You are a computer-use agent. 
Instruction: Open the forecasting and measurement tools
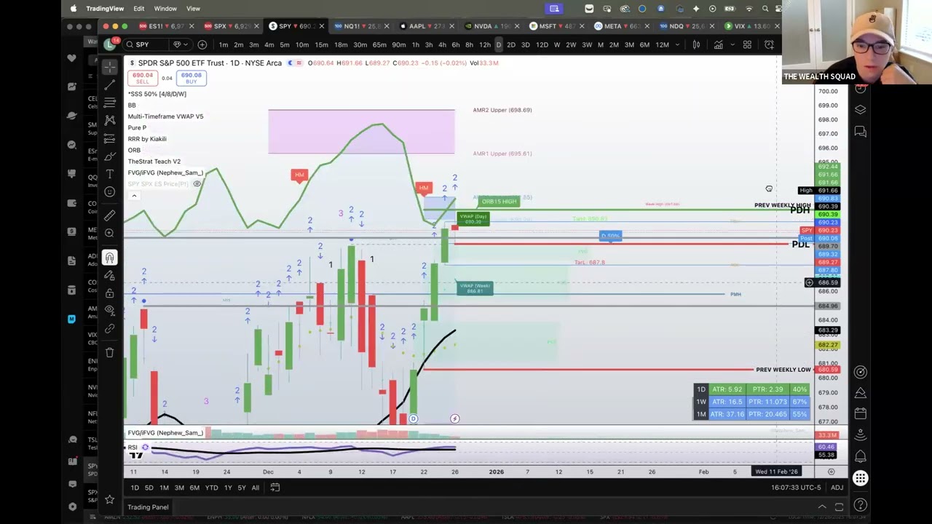pos(109,138)
